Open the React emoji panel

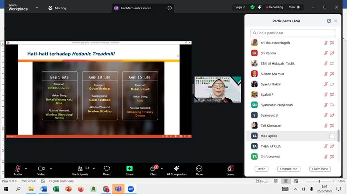pyautogui.click(x=106, y=170)
